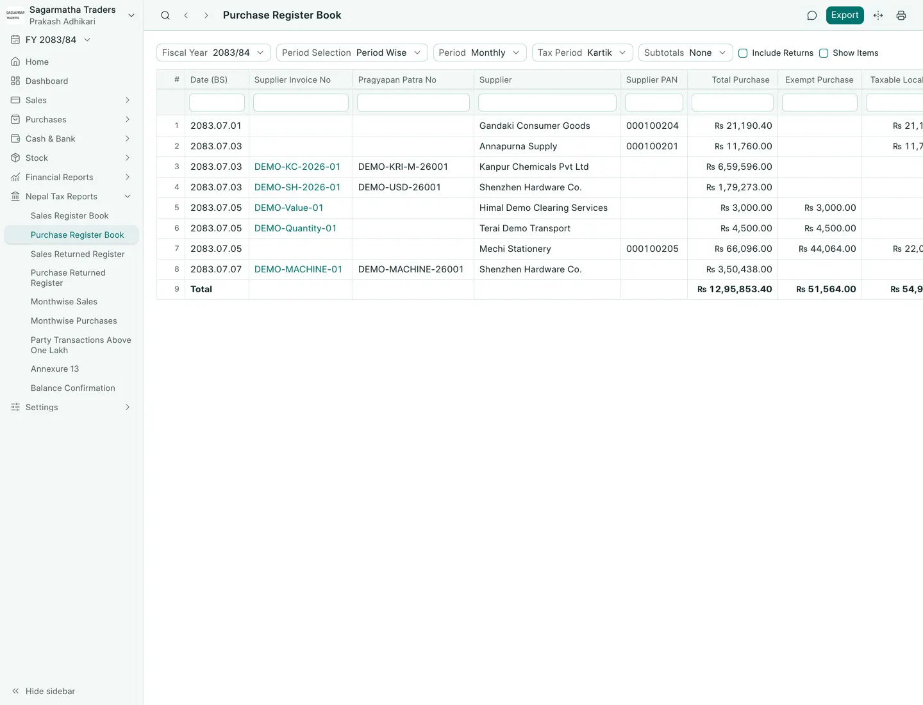The height and width of the screenshot is (705, 923).
Task: Click the Nepal Tax Reports building icon
Action: pyautogui.click(x=15, y=196)
